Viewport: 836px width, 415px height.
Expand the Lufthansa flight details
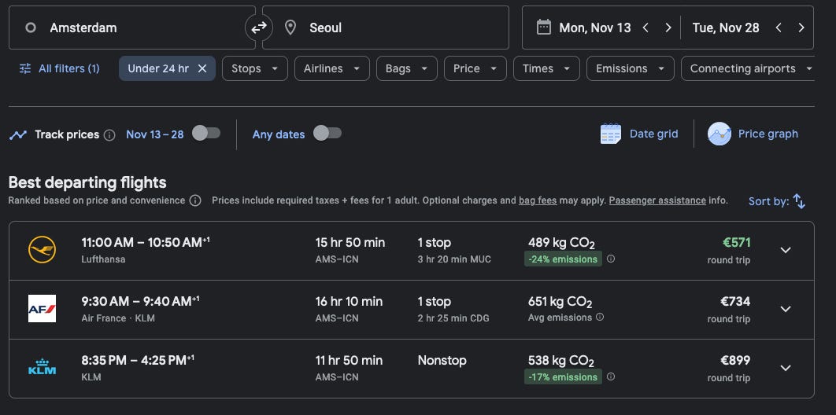[x=785, y=250]
